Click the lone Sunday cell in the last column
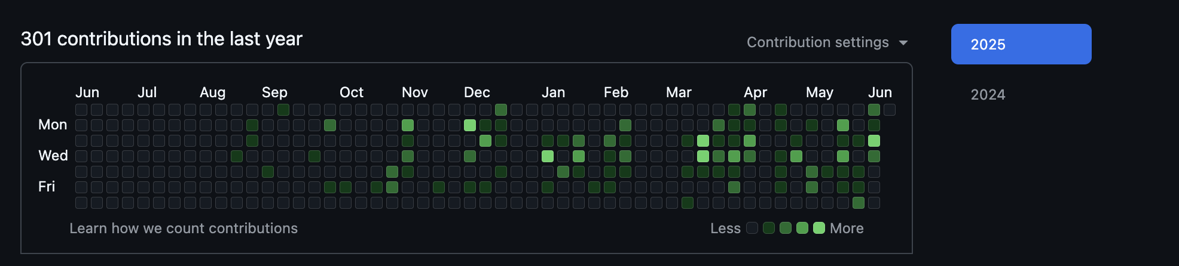This screenshot has width=1179, height=266. 890,110
